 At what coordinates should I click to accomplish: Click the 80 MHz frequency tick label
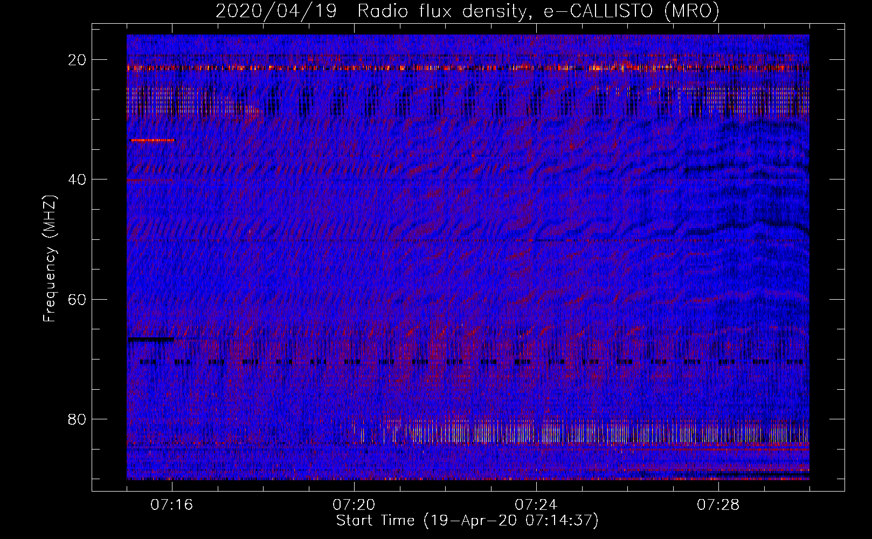pyautogui.click(x=78, y=419)
